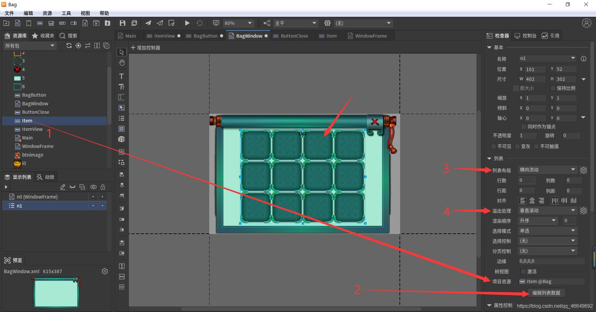Click the user account icon
The height and width of the screenshot is (312, 596).
[x=586, y=23]
